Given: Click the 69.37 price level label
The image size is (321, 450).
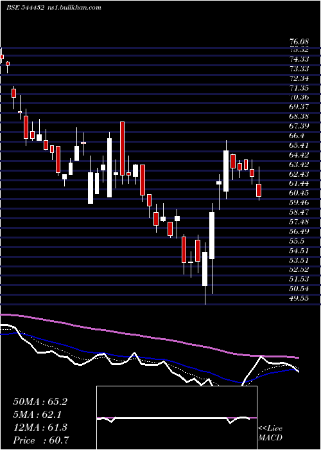Looking at the screenshot, I should pyautogui.click(x=299, y=107).
